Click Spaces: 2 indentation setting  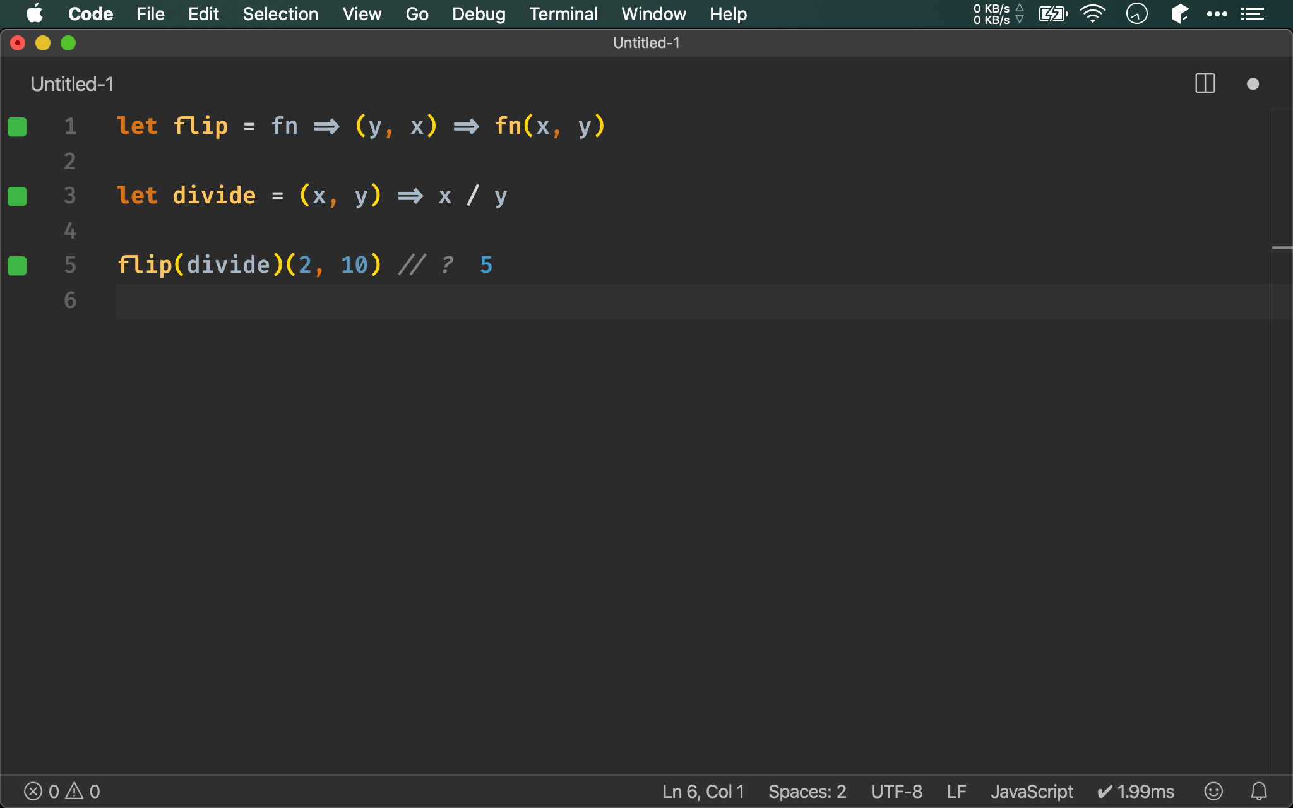[807, 792]
